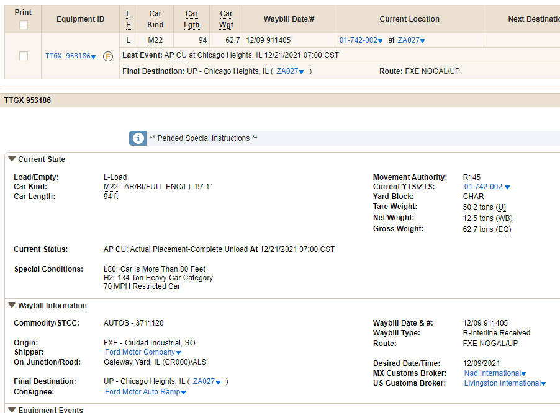Collapse the Current State section
The image size is (560, 413).
tap(12, 159)
